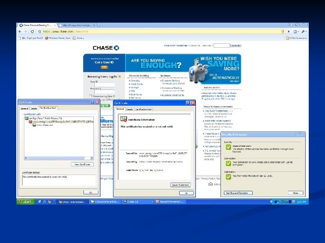Click the orange GO button under Get a User ID
Viewport: 325px width, 243px height.
point(104,67)
